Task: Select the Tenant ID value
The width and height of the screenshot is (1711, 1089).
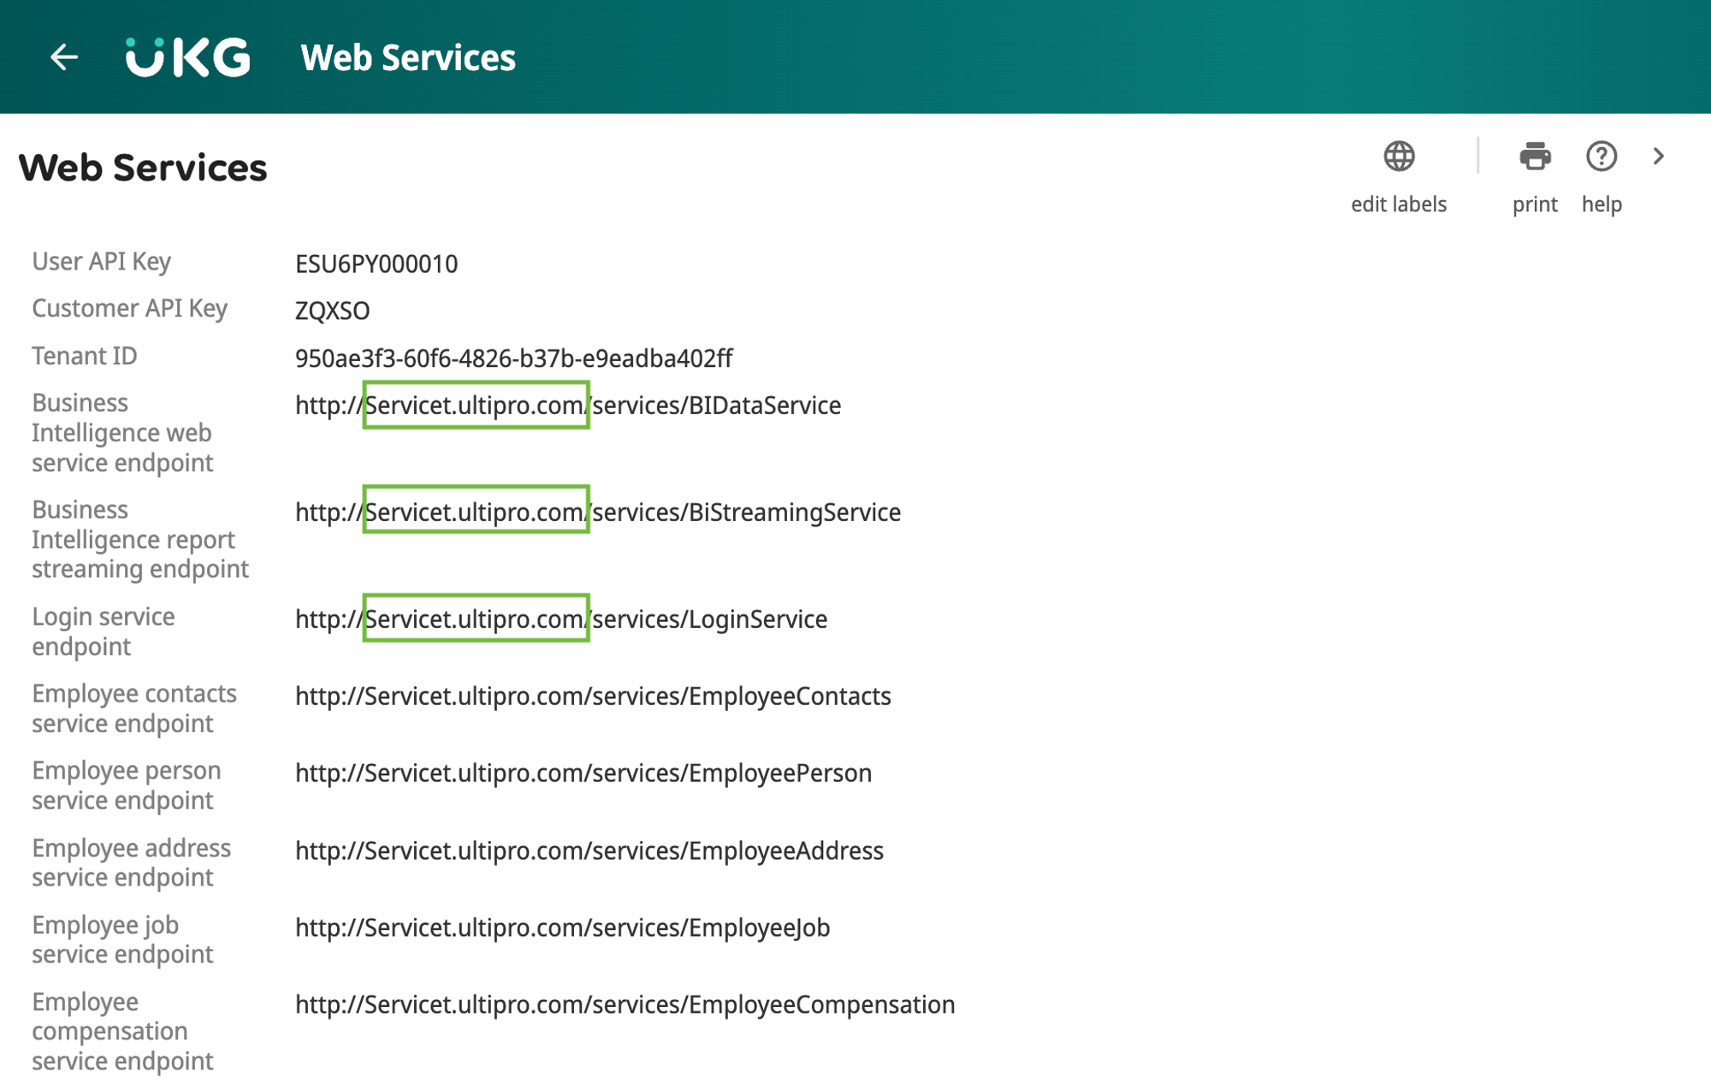Action: (x=513, y=358)
